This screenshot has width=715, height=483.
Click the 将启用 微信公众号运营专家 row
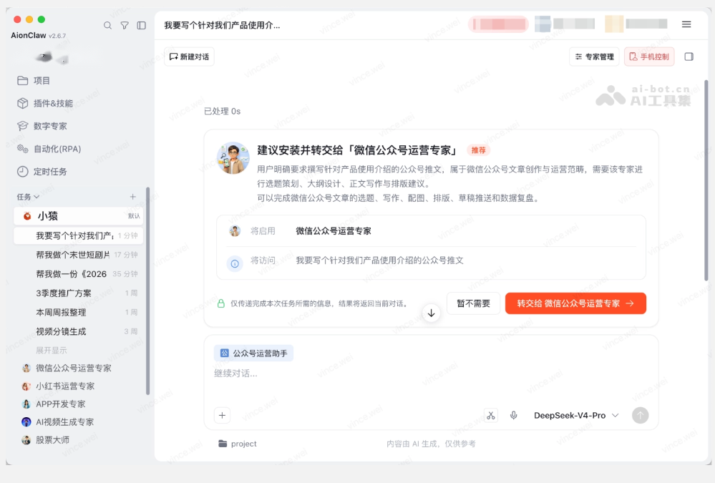point(431,231)
